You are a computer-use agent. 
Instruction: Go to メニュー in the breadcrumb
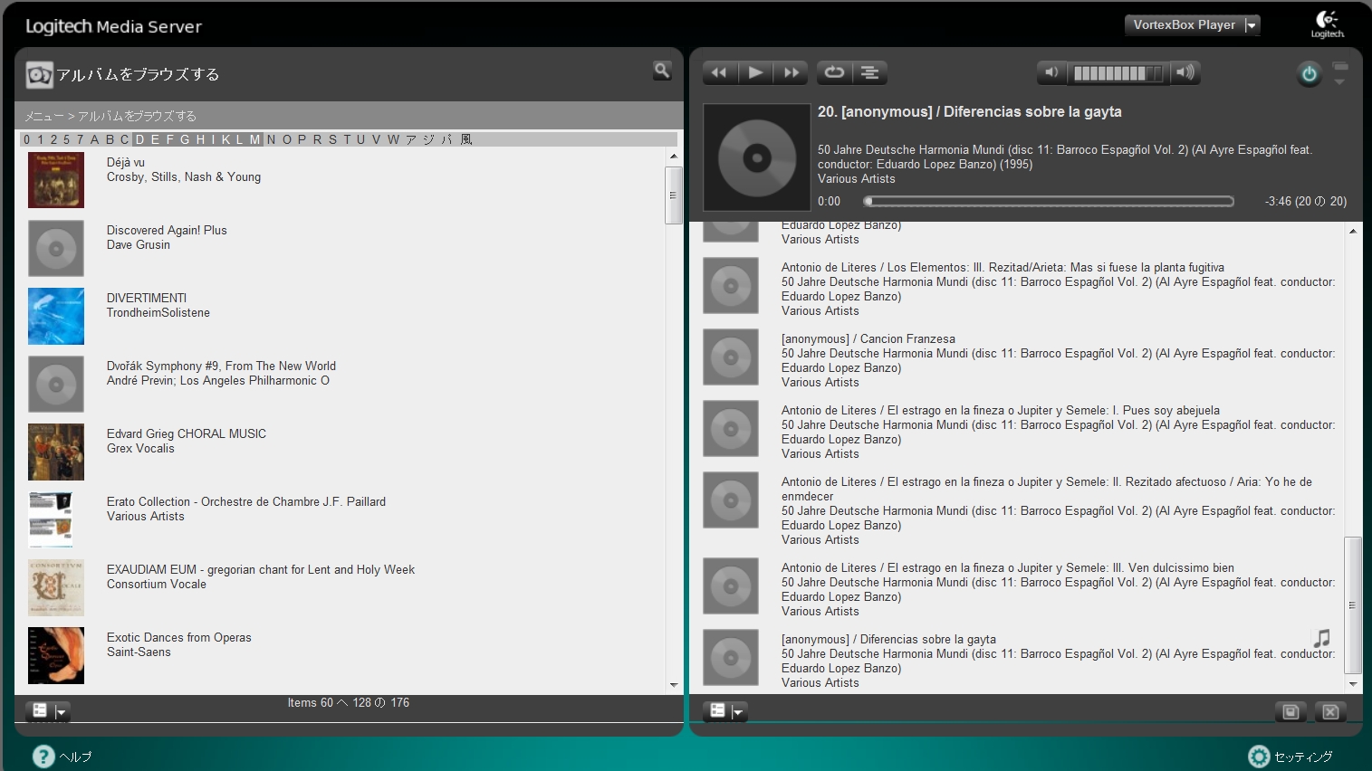coord(44,116)
